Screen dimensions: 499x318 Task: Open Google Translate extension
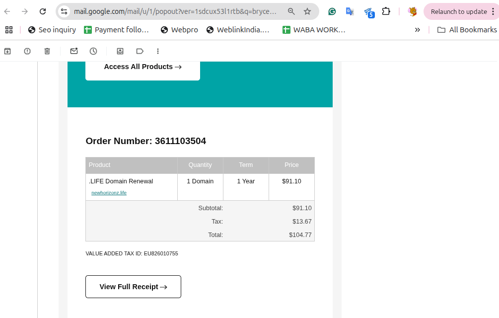350,11
